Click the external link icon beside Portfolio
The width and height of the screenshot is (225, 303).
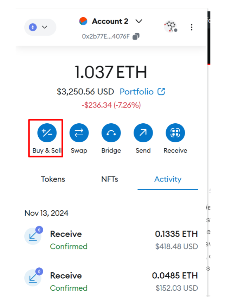pyautogui.click(x=161, y=92)
